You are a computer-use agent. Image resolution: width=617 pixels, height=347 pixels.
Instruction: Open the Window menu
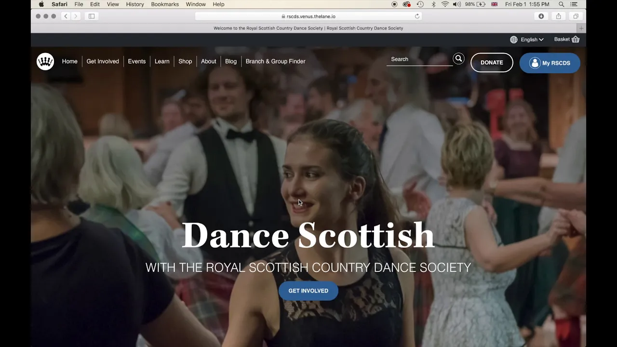pyautogui.click(x=196, y=4)
